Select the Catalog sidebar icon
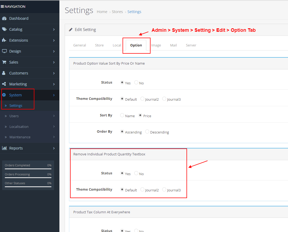288x232 pixels. tap(6, 29)
